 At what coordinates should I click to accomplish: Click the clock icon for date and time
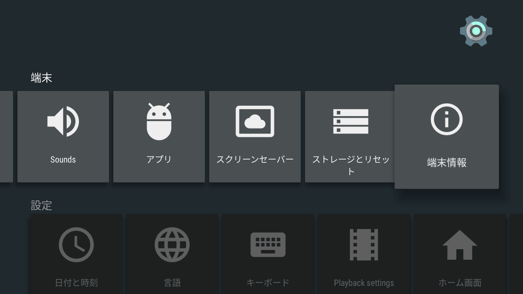coord(76,245)
